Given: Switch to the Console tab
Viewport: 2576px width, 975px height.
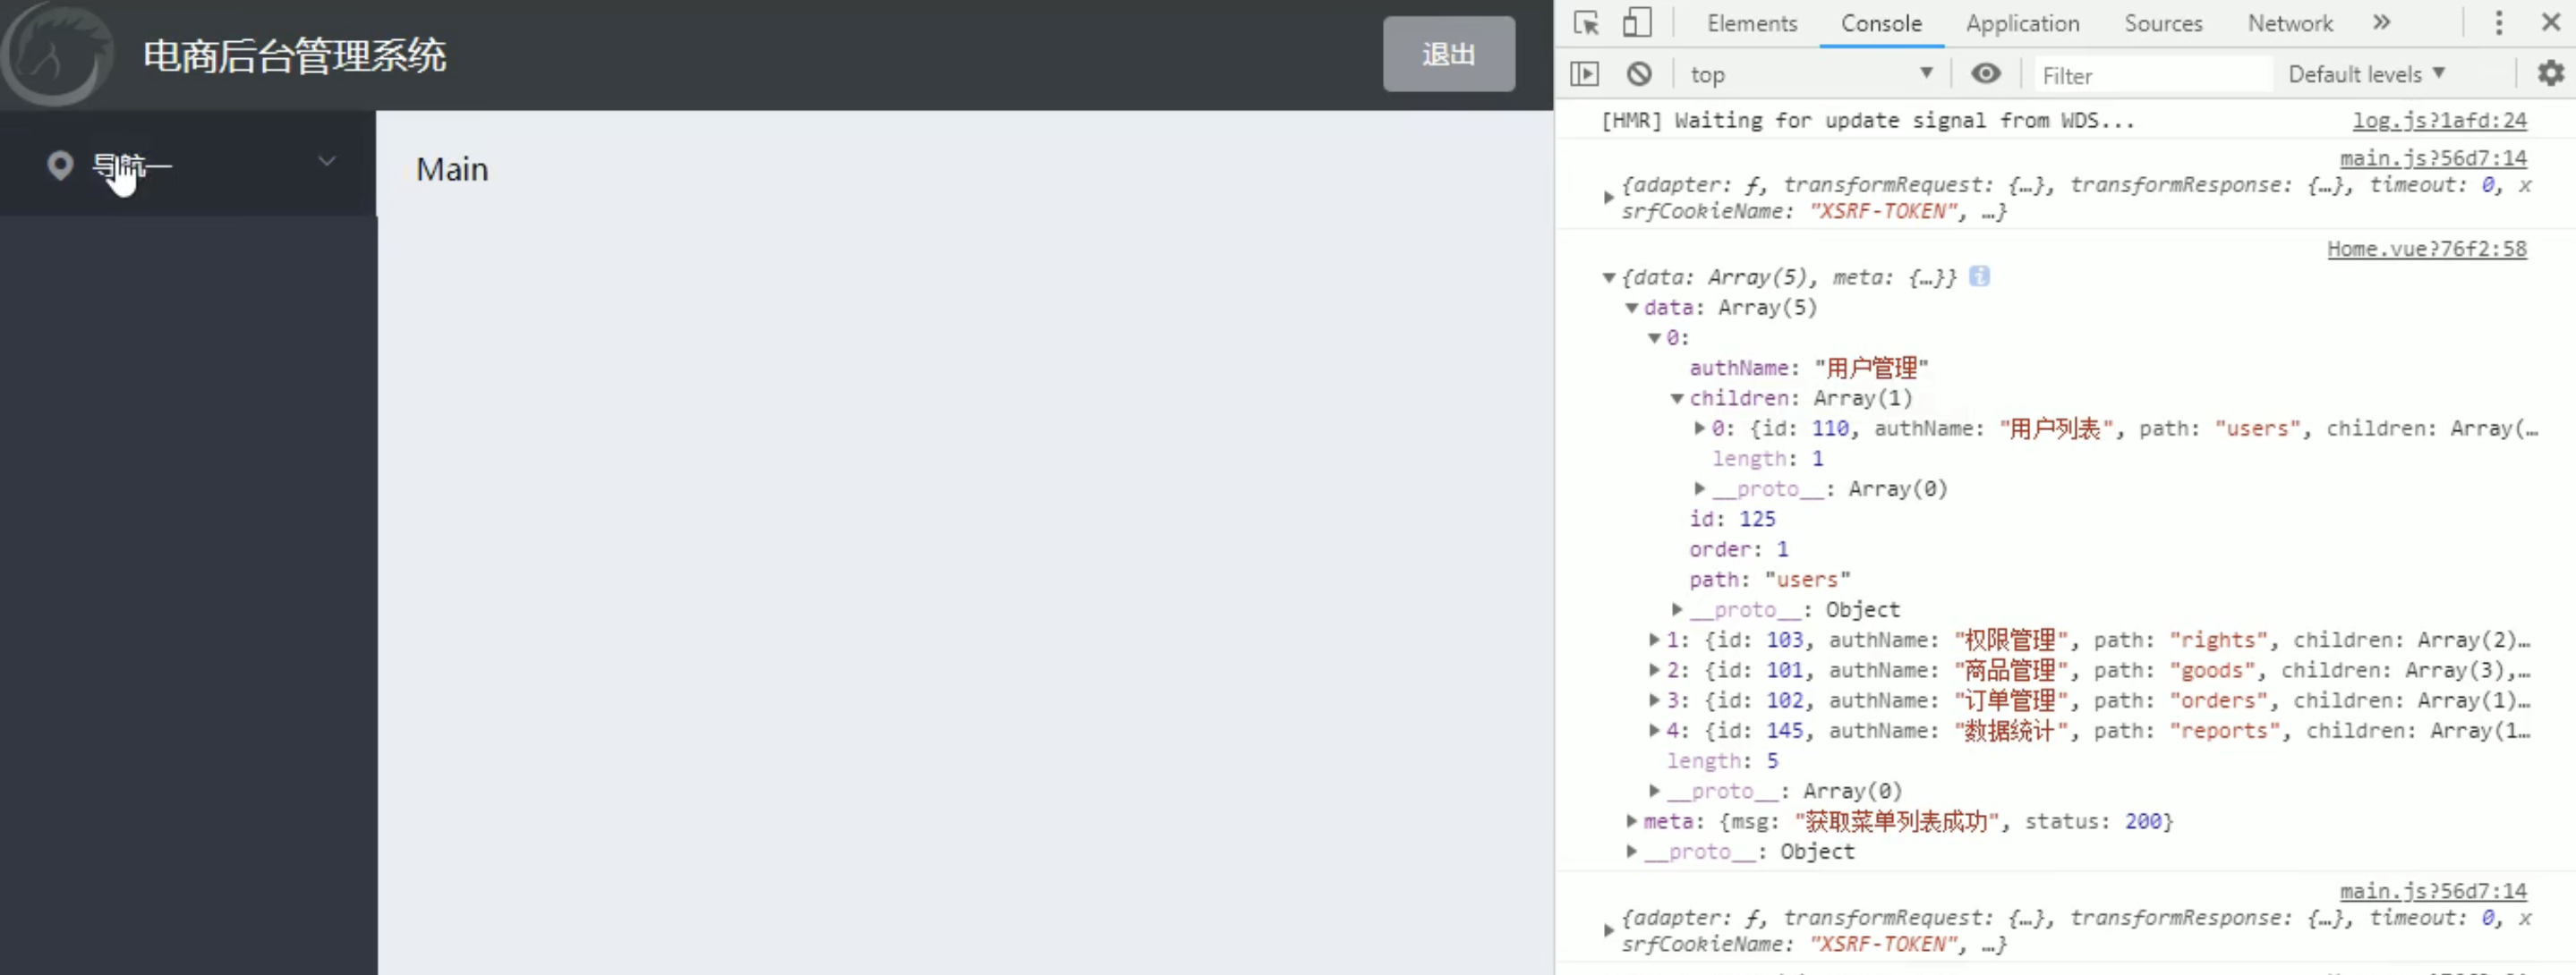Looking at the screenshot, I should pos(1881,23).
